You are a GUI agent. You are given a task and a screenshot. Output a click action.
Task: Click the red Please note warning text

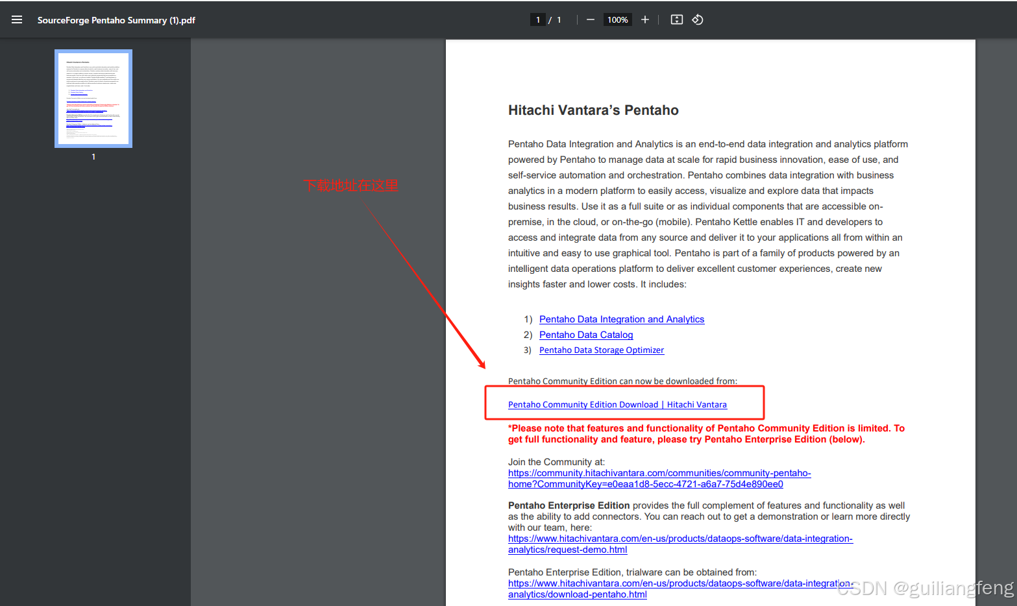(x=706, y=434)
